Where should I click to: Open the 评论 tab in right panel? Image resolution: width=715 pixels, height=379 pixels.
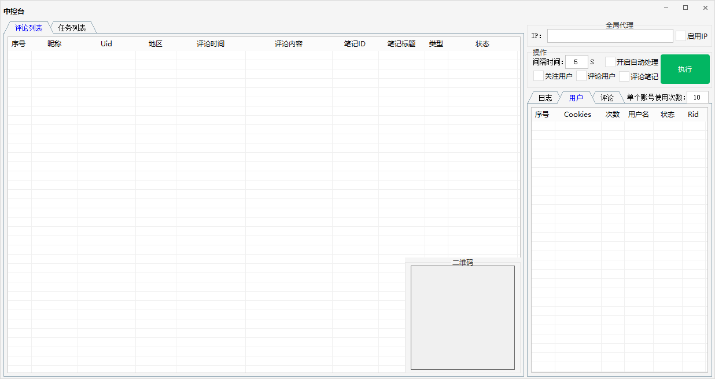[607, 98]
